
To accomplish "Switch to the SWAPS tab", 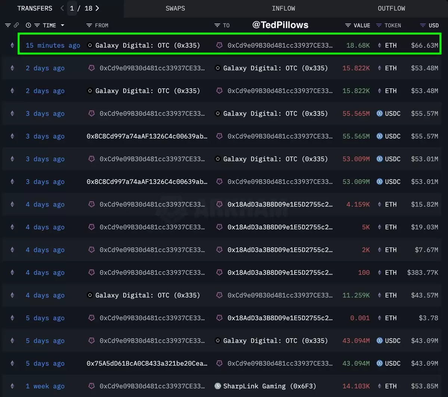I will coord(175,9).
